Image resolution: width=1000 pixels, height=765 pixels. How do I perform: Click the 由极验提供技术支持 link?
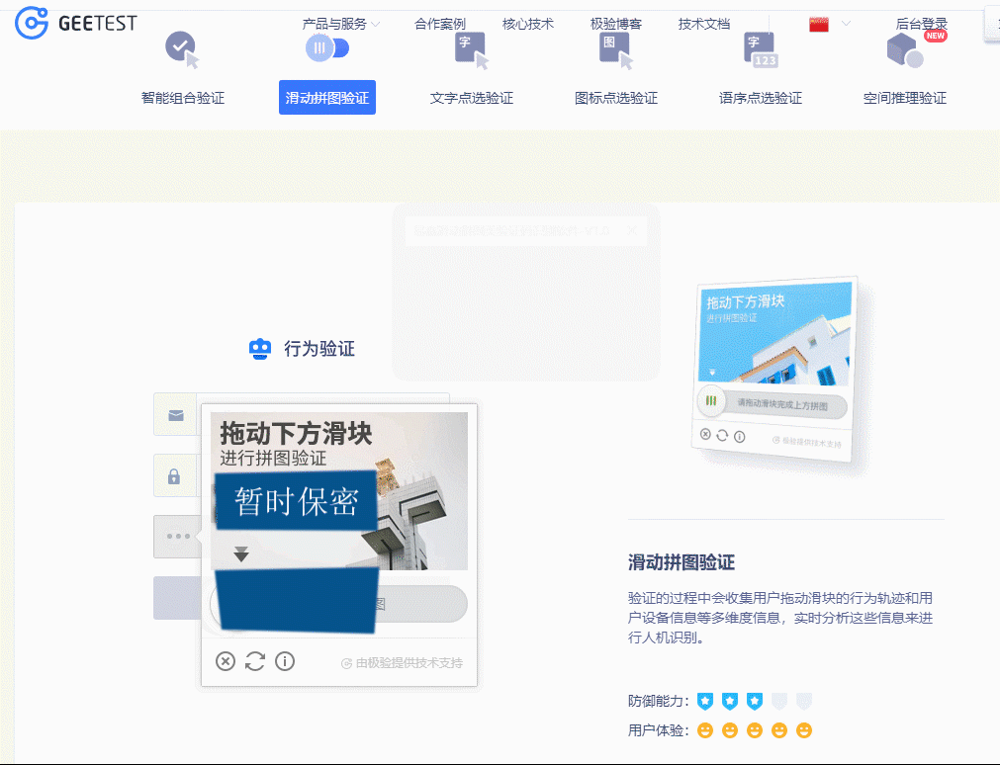pos(402,663)
